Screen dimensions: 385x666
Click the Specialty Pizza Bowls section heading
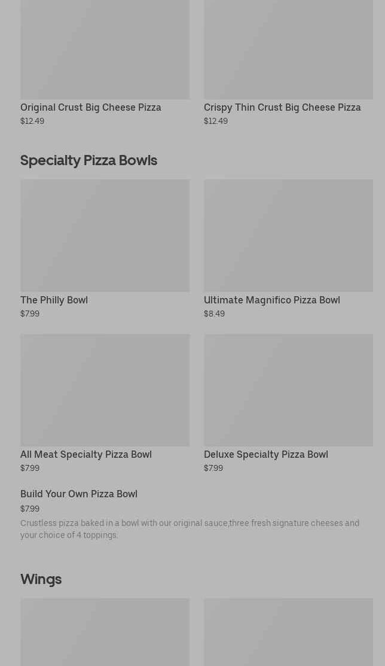tap(88, 160)
